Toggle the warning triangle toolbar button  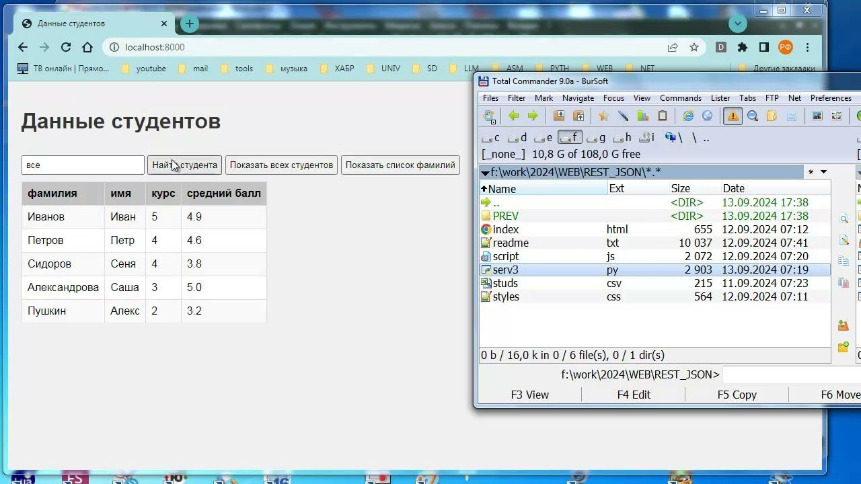click(x=733, y=116)
